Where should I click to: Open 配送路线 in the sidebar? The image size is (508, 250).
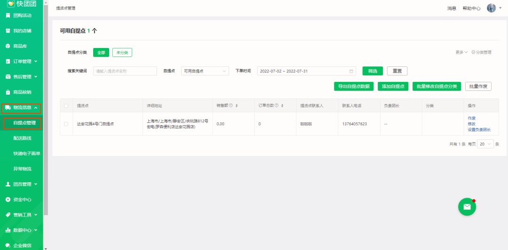[23, 138]
